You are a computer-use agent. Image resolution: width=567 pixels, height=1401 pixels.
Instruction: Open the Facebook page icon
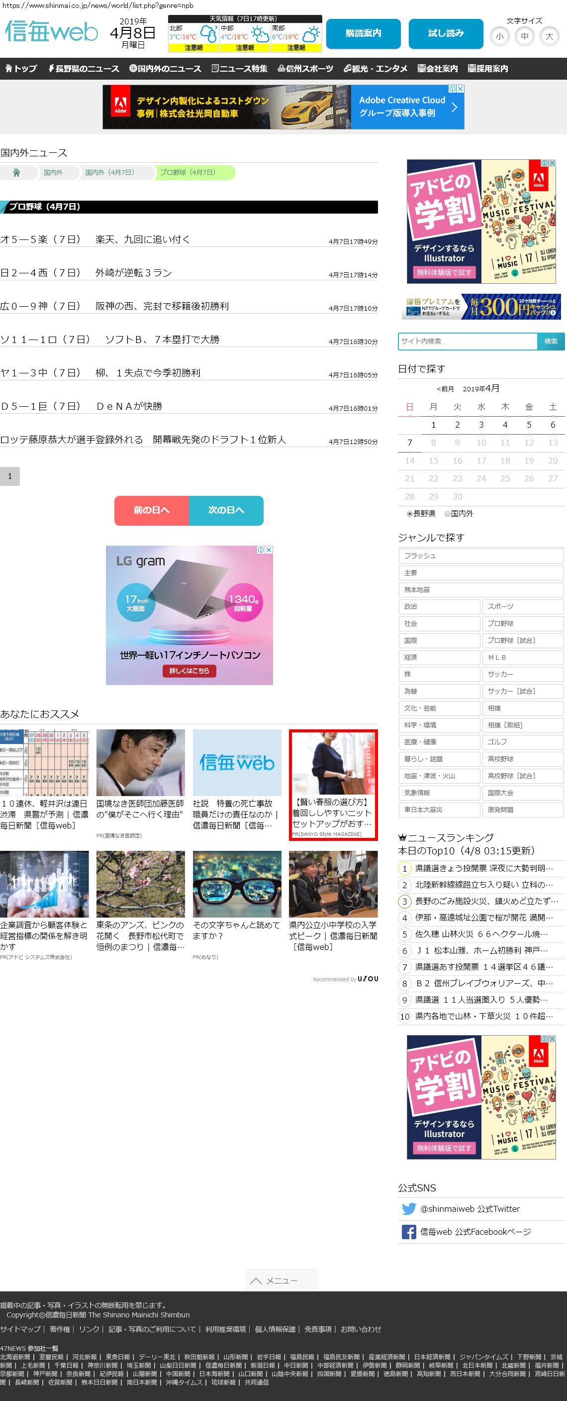(x=408, y=1231)
